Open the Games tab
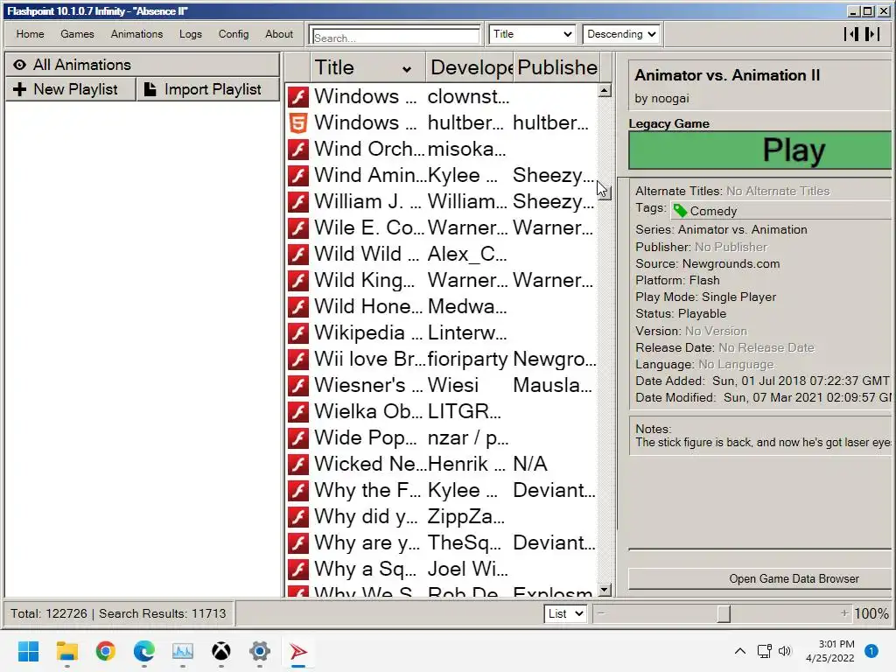This screenshot has width=896, height=672. coord(77,34)
